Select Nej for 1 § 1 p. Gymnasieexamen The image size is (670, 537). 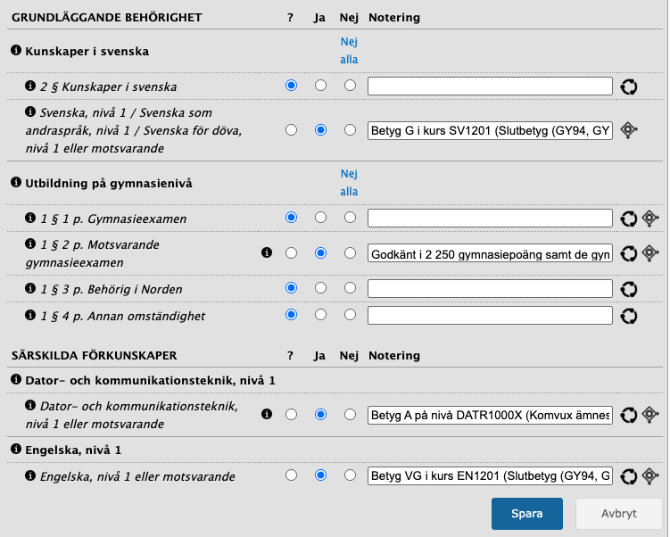(350, 218)
